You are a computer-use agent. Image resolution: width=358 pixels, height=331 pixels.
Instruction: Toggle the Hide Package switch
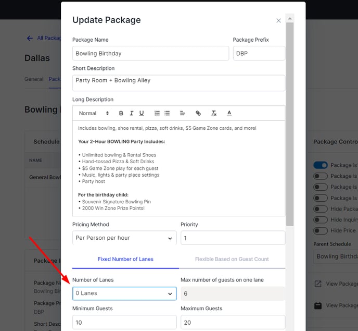pos(321,209)
